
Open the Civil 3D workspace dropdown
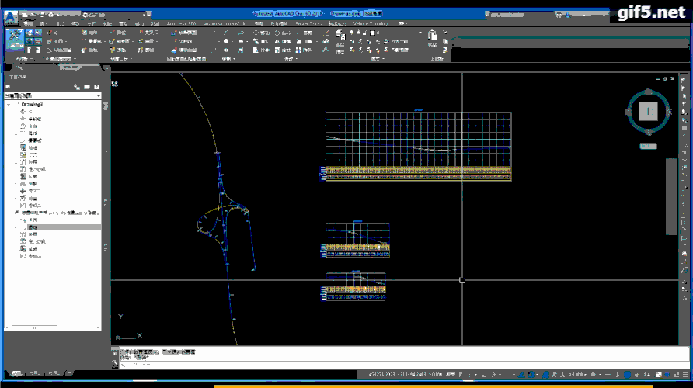115,15
